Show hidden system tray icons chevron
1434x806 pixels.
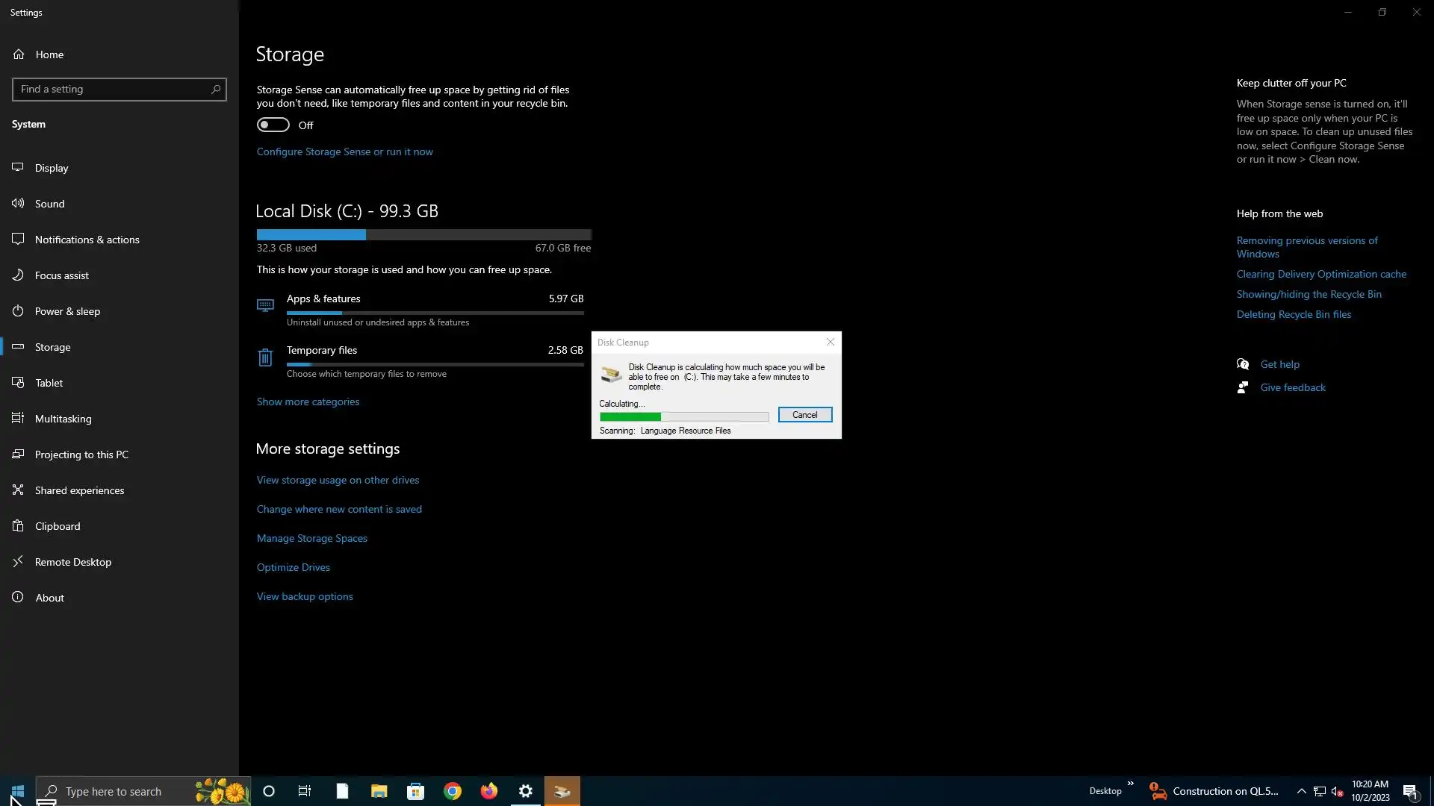[x=1301, y=791]
